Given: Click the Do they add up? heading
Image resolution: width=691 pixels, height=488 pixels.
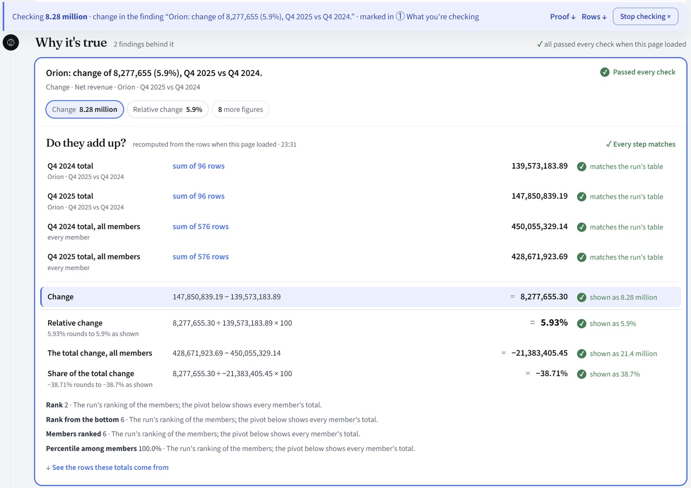Looking at the screenshot, I should coord(86,143).
